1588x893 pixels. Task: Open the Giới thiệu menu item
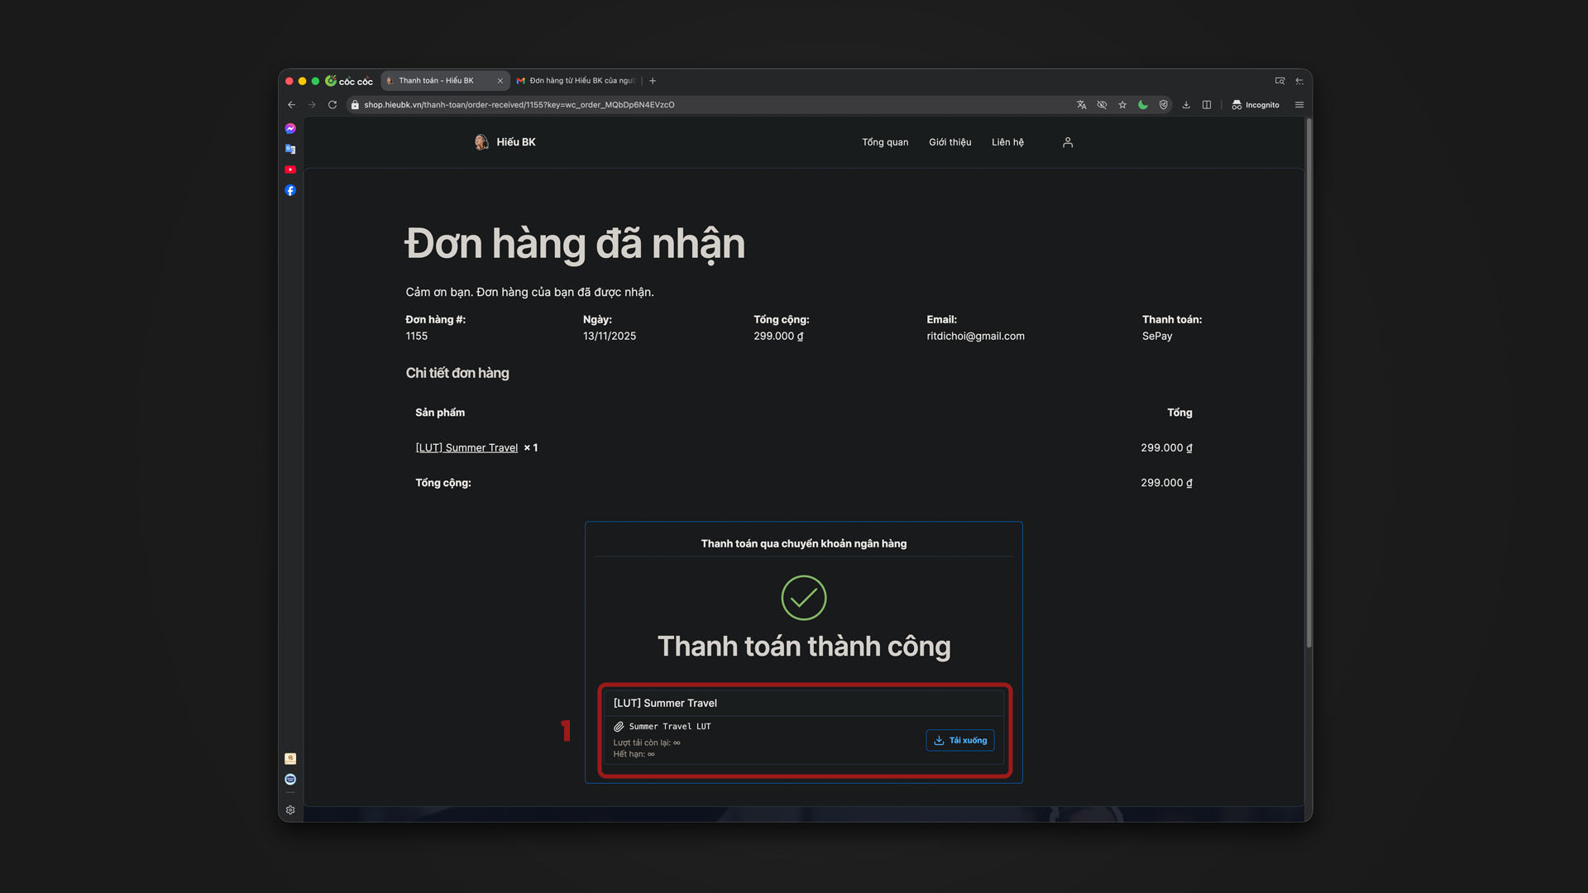(x=949, y=142)
